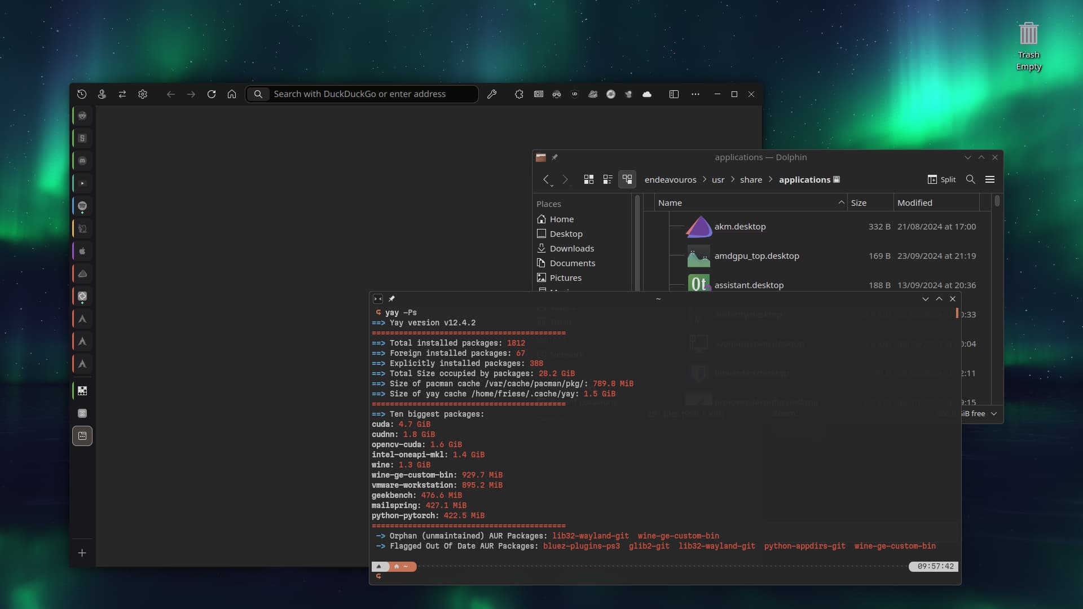The width and height of the screenshot is (1083, 609).
Task: Open the Spotify tab in browser sidebar
Action: [x=82, y=206]
